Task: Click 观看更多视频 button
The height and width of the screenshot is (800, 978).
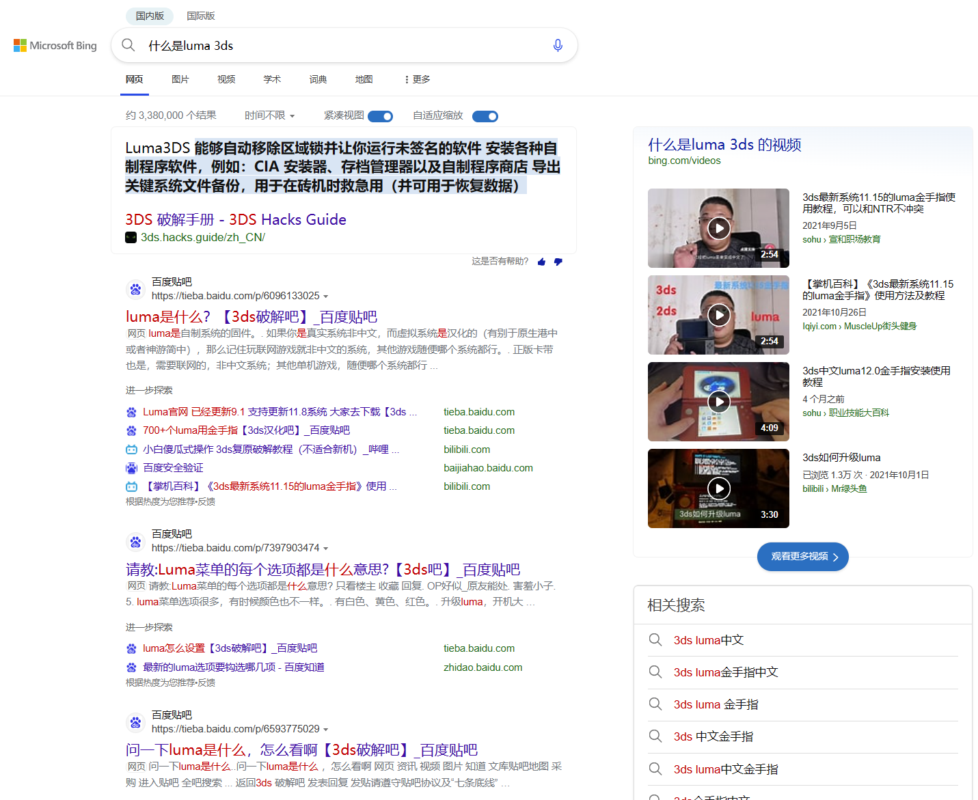Action: coord(803,557)
